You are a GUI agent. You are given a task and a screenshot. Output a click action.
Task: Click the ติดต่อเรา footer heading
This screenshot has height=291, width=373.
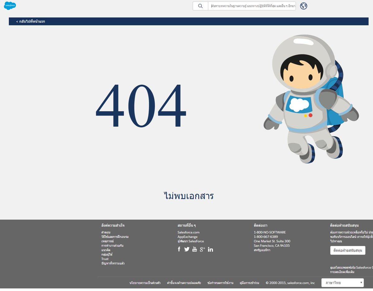(260, 225)
